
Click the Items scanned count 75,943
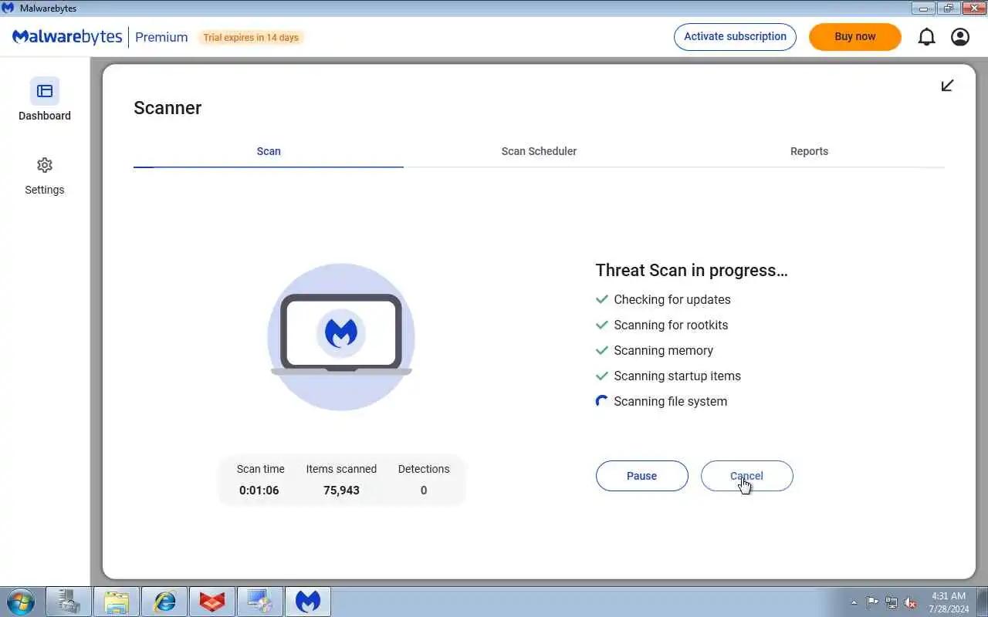pyautogui.click(x=341, y=491)
